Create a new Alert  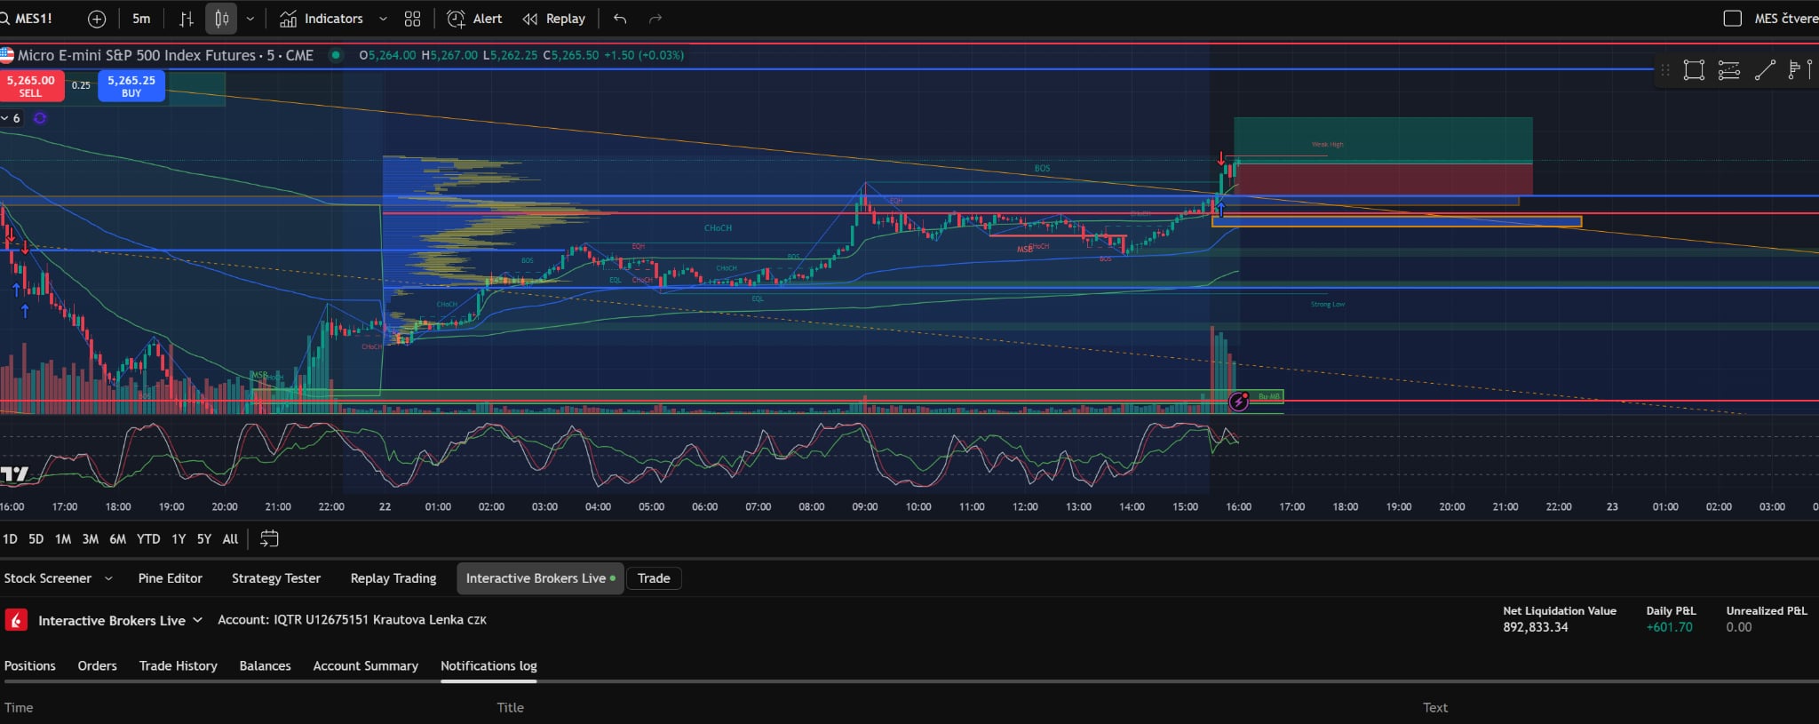click(474, 19)
